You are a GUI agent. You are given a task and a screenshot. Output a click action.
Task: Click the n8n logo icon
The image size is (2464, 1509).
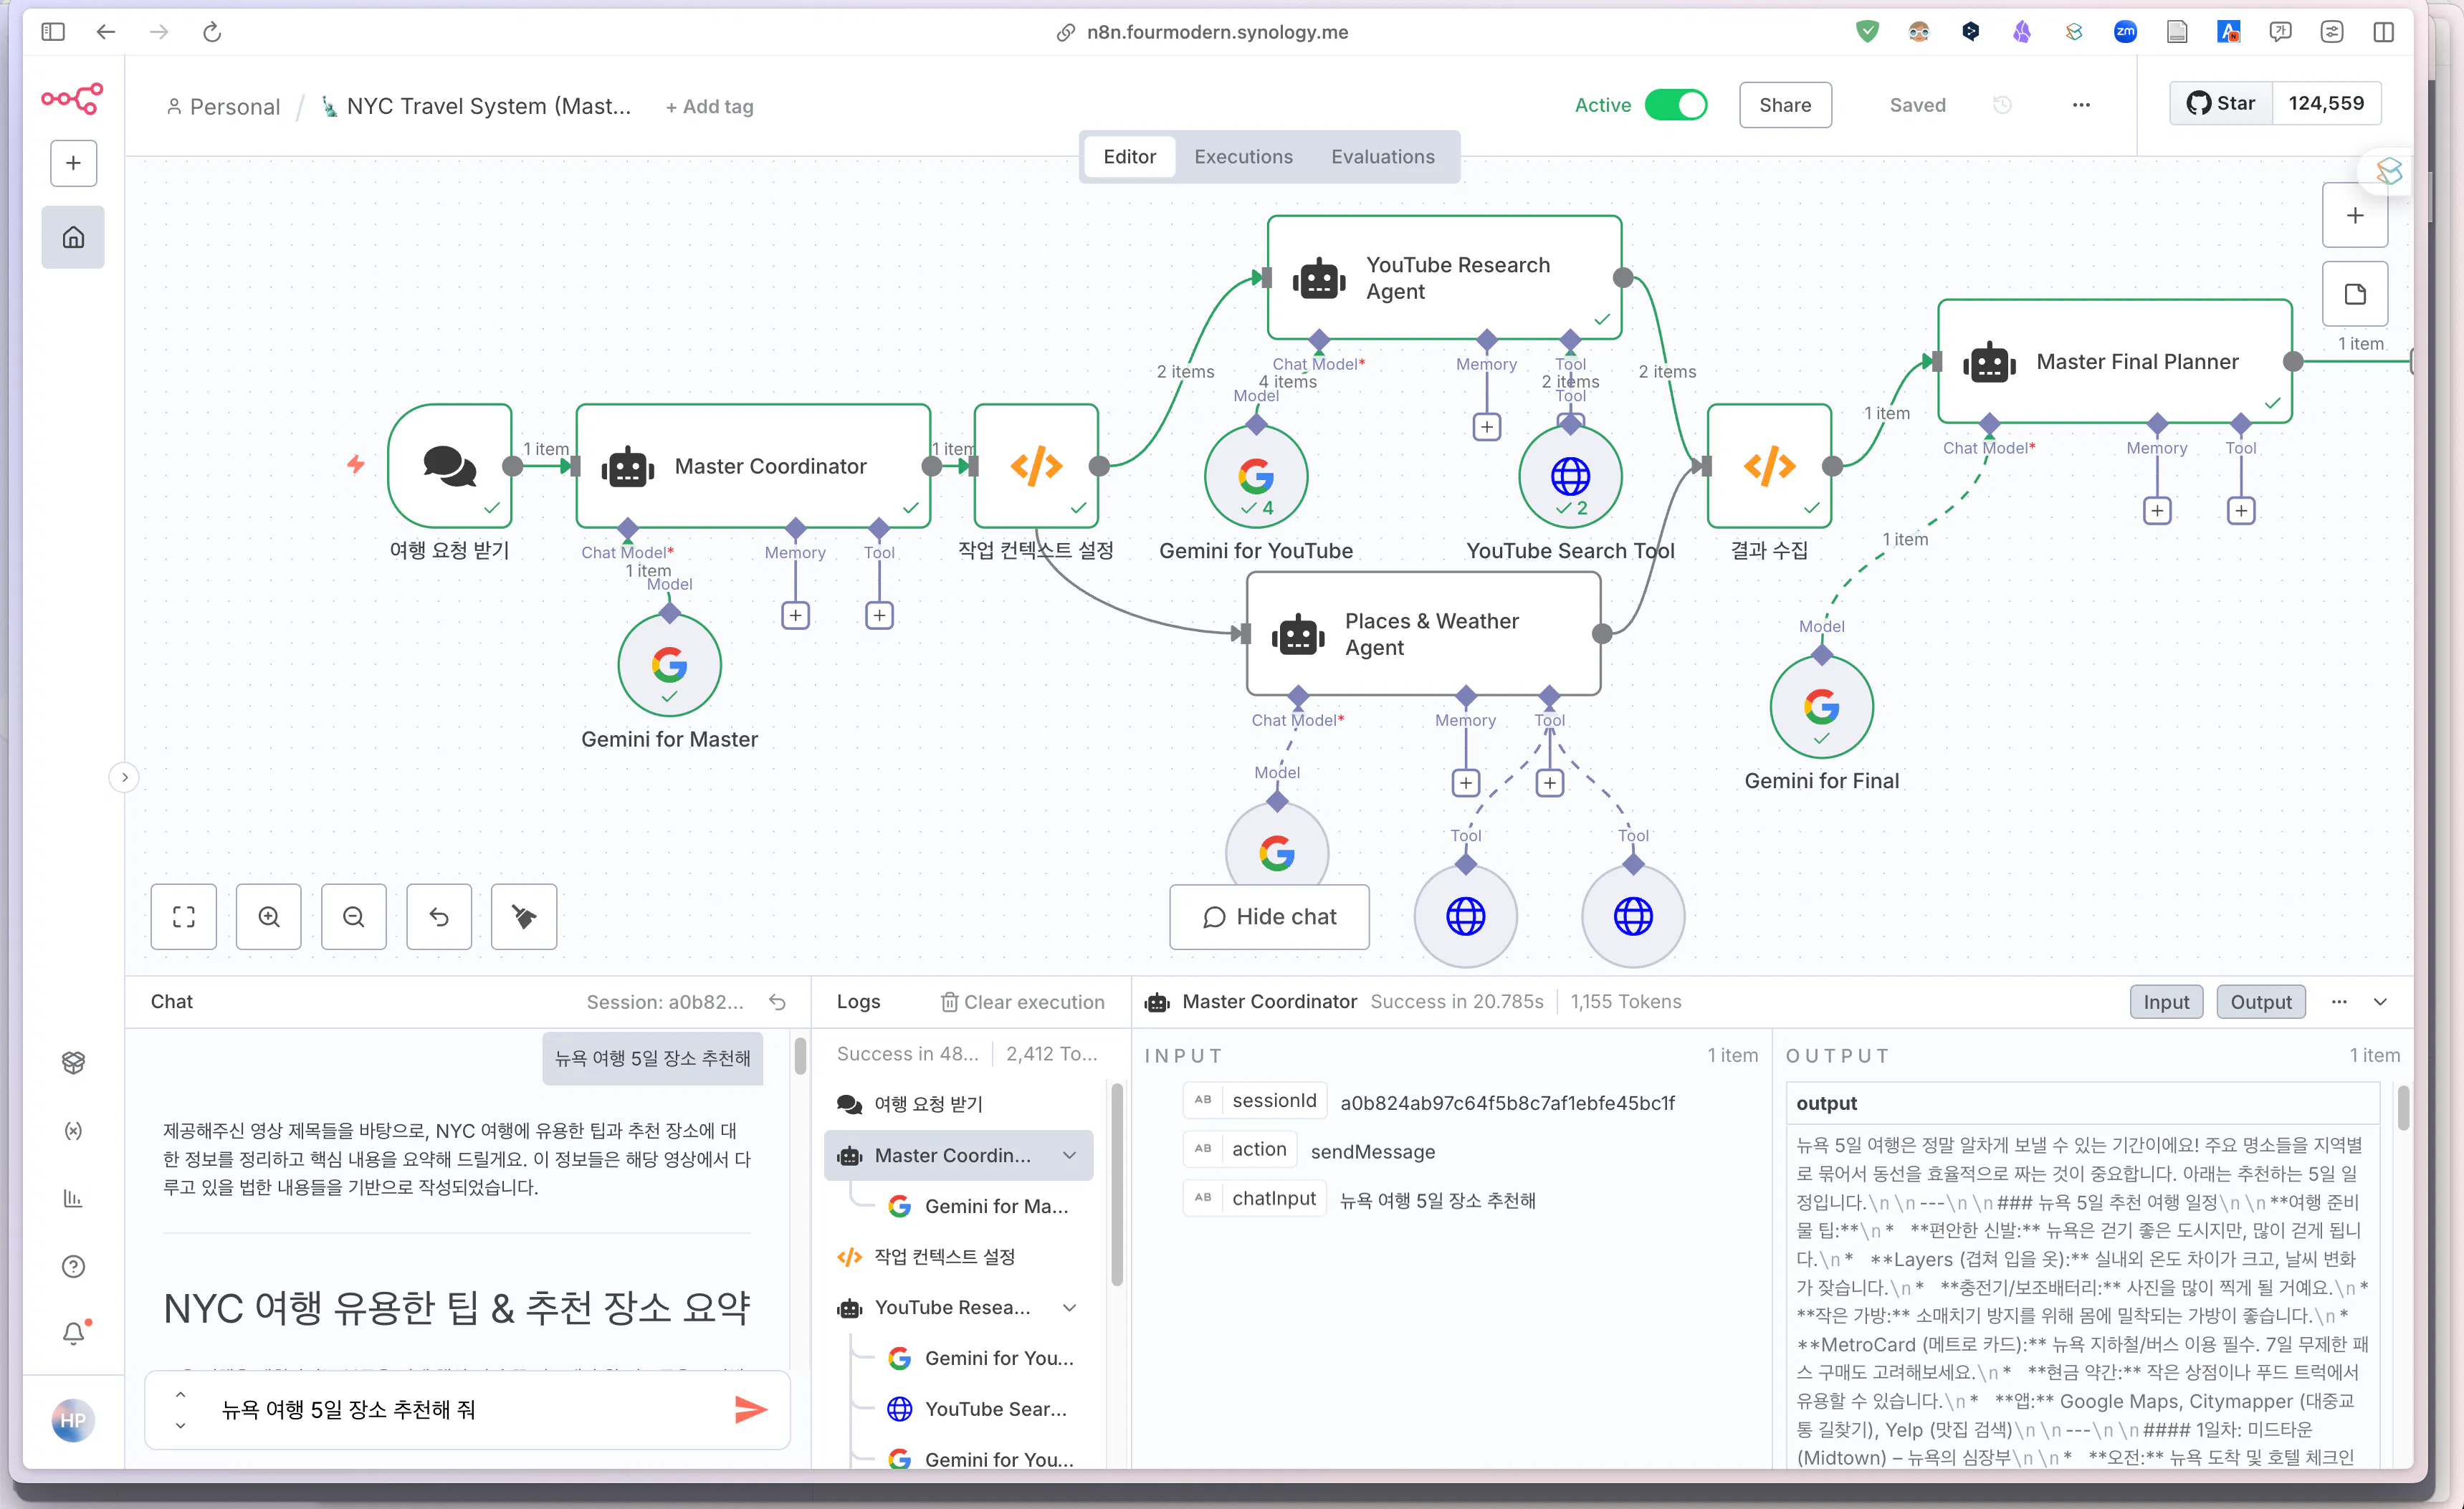[x=72, y=98]
